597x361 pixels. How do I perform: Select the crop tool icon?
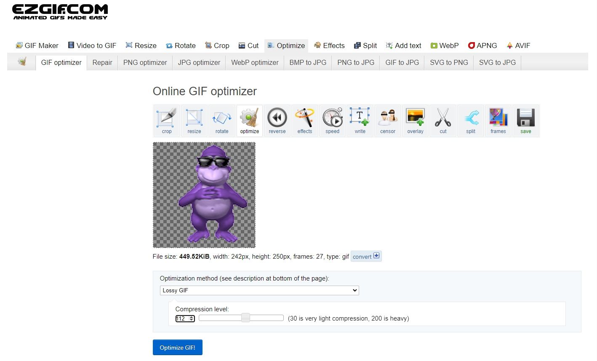[x=166, y=120]
